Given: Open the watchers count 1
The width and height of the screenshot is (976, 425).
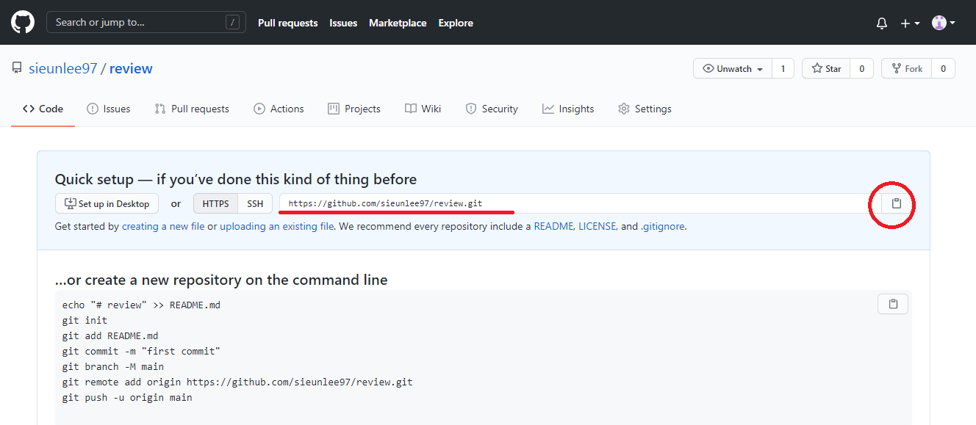Looking at the screenshot, I should tap(783, 68).
